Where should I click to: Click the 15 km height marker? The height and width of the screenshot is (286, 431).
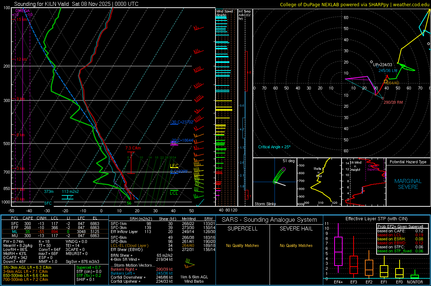22,19
